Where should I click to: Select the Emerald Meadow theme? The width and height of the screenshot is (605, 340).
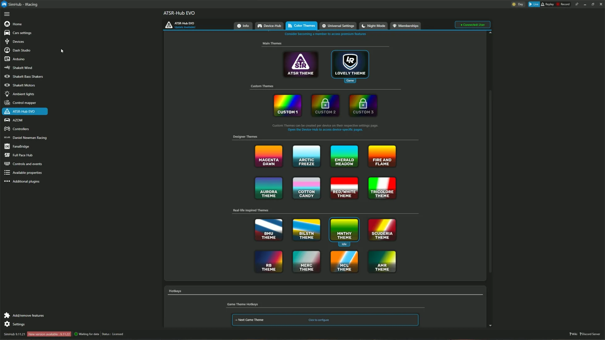coord(344,156)
